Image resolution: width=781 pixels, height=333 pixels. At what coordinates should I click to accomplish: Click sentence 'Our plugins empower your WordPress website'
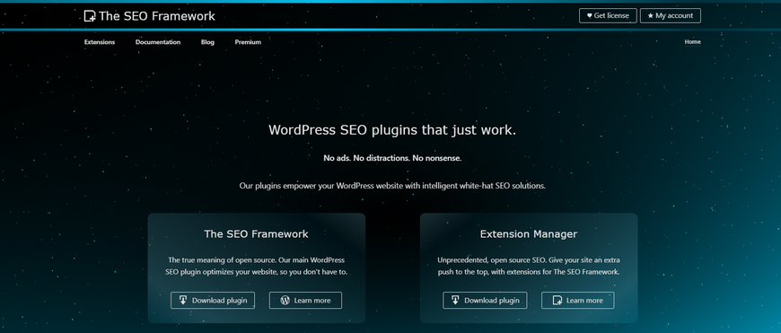(x=392, y=186)
